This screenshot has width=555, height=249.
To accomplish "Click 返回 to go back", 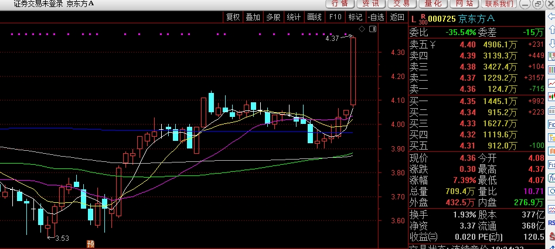I will click(397, 17).
